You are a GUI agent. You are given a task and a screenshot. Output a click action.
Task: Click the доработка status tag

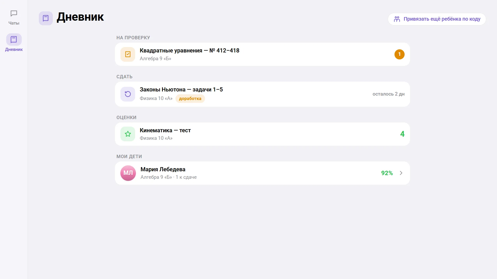[190, 98]
